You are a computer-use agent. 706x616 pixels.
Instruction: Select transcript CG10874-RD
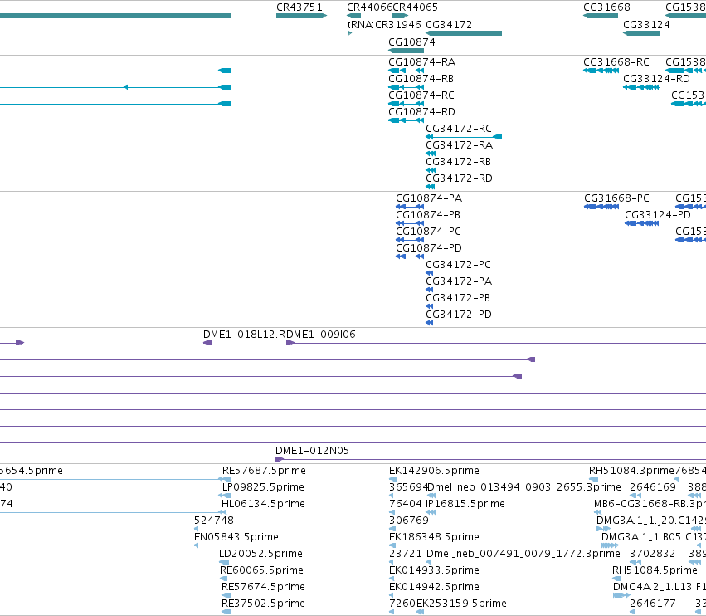click(407, 120)
